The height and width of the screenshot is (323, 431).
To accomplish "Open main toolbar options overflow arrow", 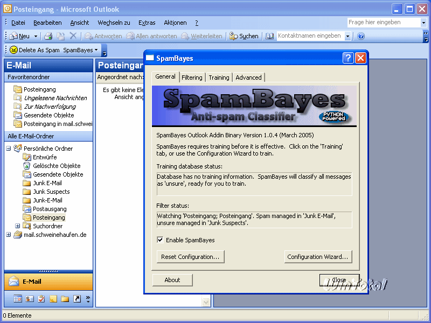I will (x=426, y=36).
